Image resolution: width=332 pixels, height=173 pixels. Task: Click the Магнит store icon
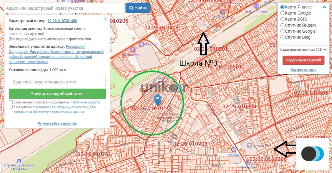click(233, 150)
